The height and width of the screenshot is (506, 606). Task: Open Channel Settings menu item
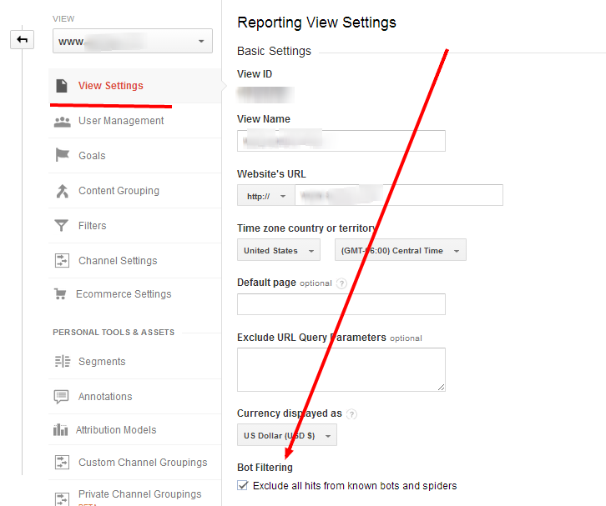tap(118, 261)
